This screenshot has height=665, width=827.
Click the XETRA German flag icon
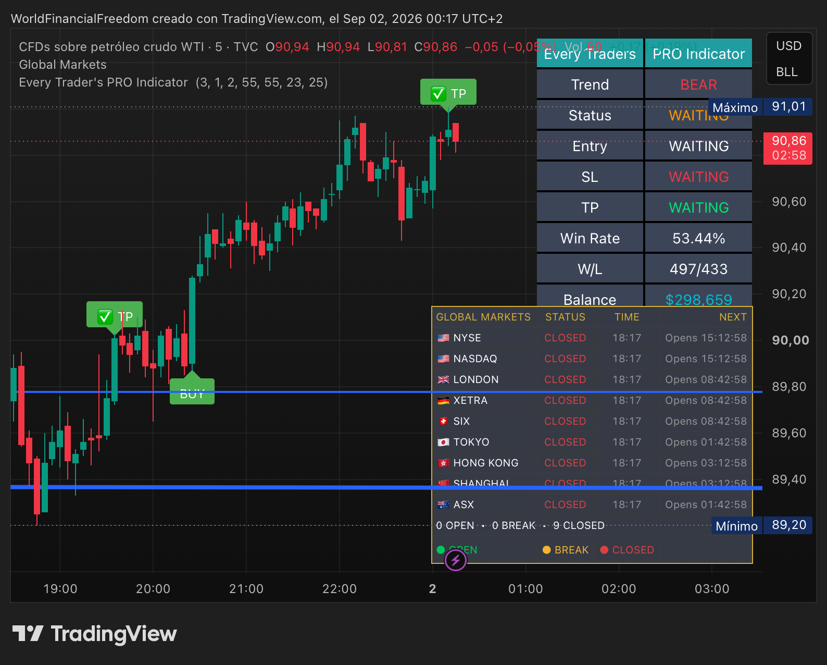[443, 400]
